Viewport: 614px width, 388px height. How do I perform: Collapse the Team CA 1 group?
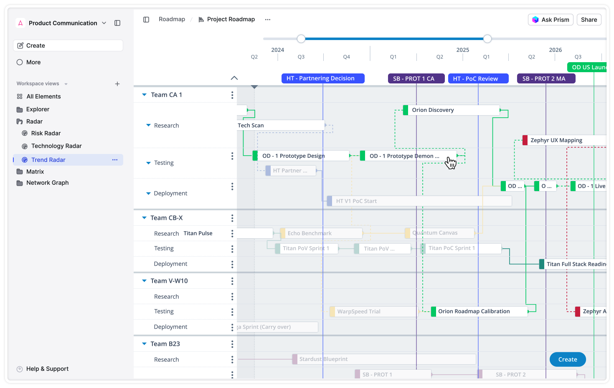click(x=144, y=95)
